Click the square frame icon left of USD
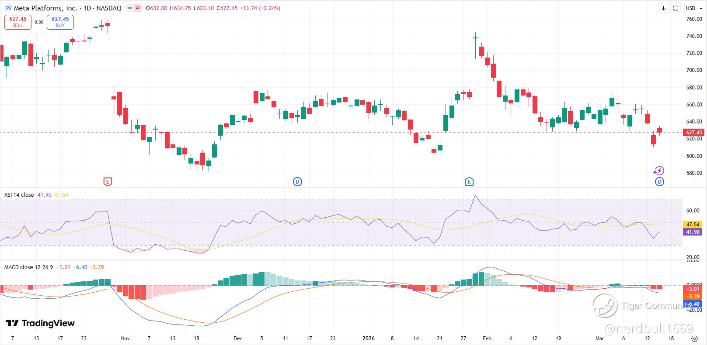The width and height of the screenshot is (707, 345). tap(676, 8)
